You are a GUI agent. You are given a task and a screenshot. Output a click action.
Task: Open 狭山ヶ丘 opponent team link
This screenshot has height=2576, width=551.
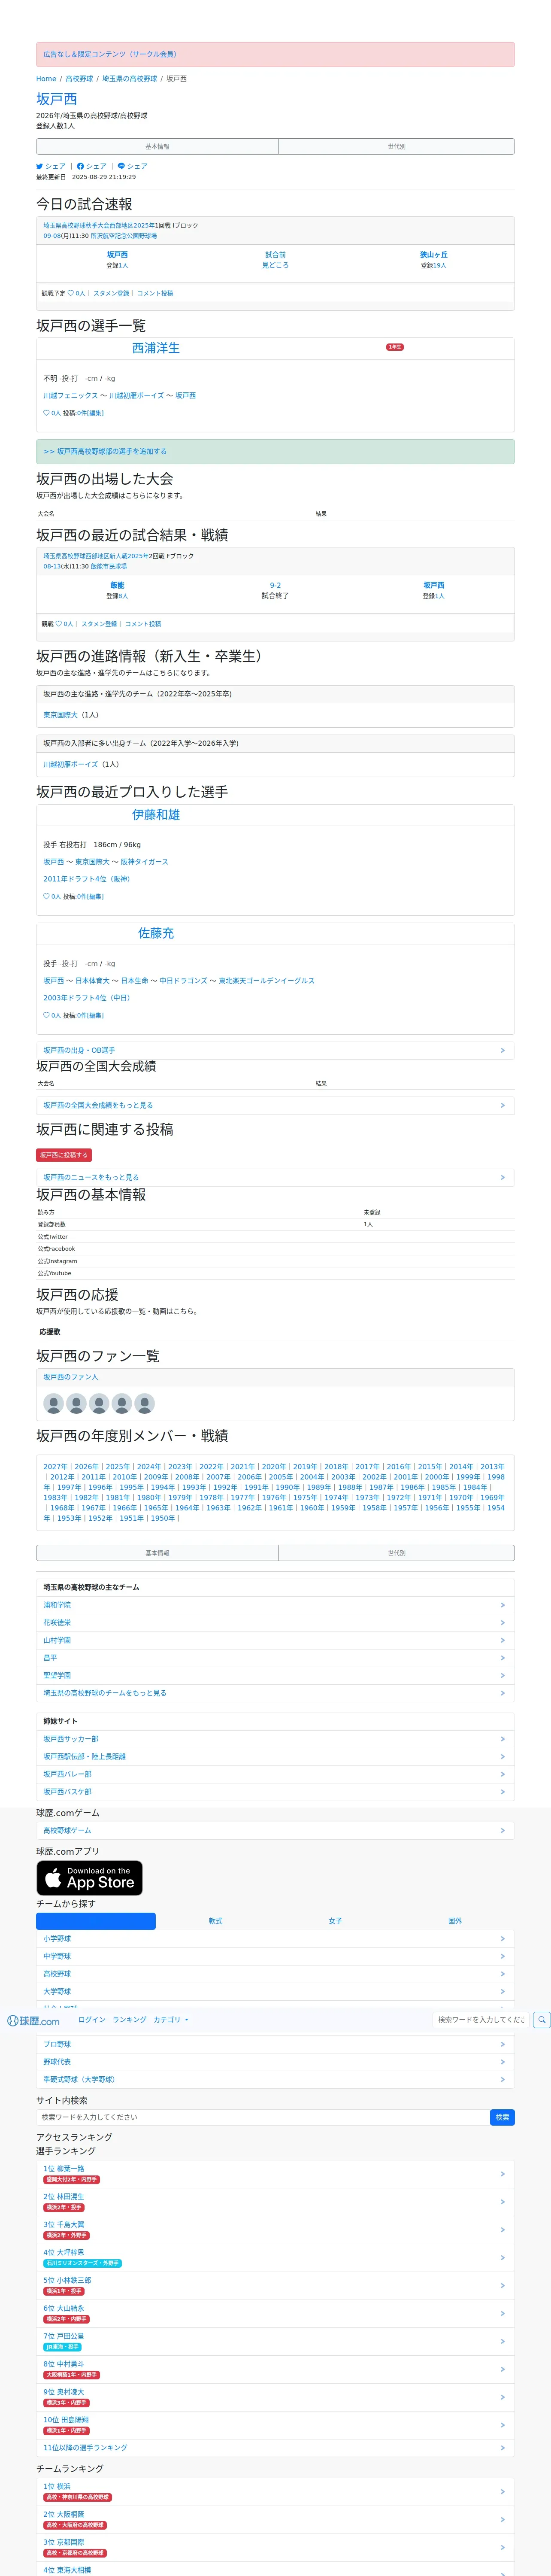(x=434, y=255)
